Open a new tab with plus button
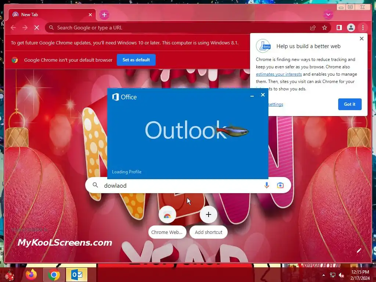 (x=104, y=15)
